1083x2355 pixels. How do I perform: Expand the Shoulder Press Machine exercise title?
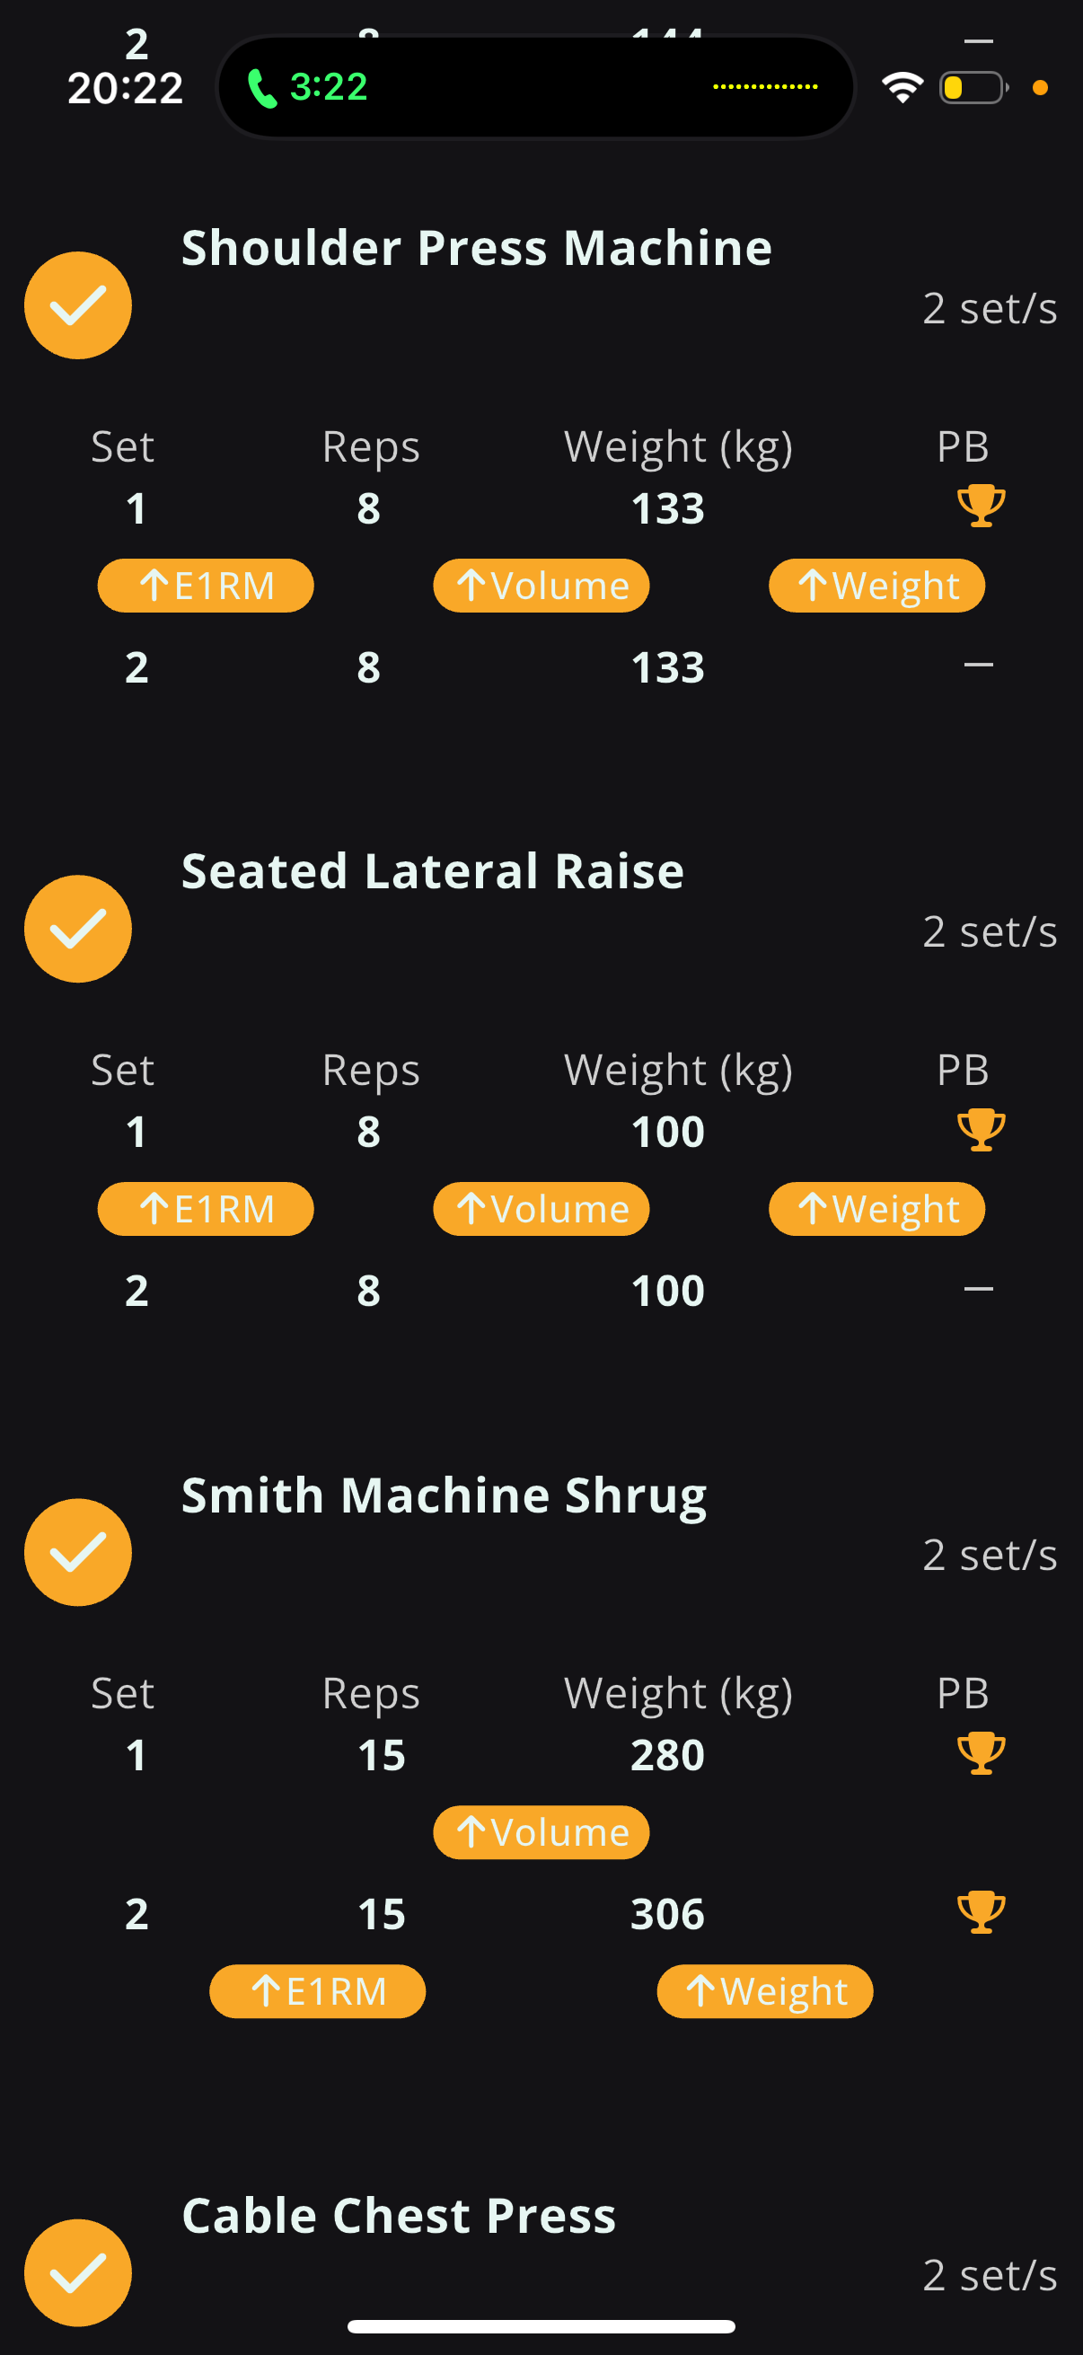coord(476,248)
